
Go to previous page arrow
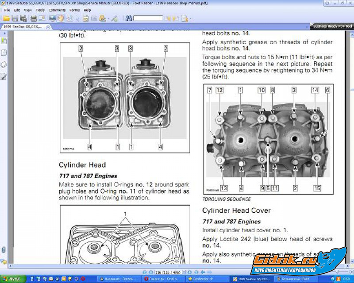150,272
